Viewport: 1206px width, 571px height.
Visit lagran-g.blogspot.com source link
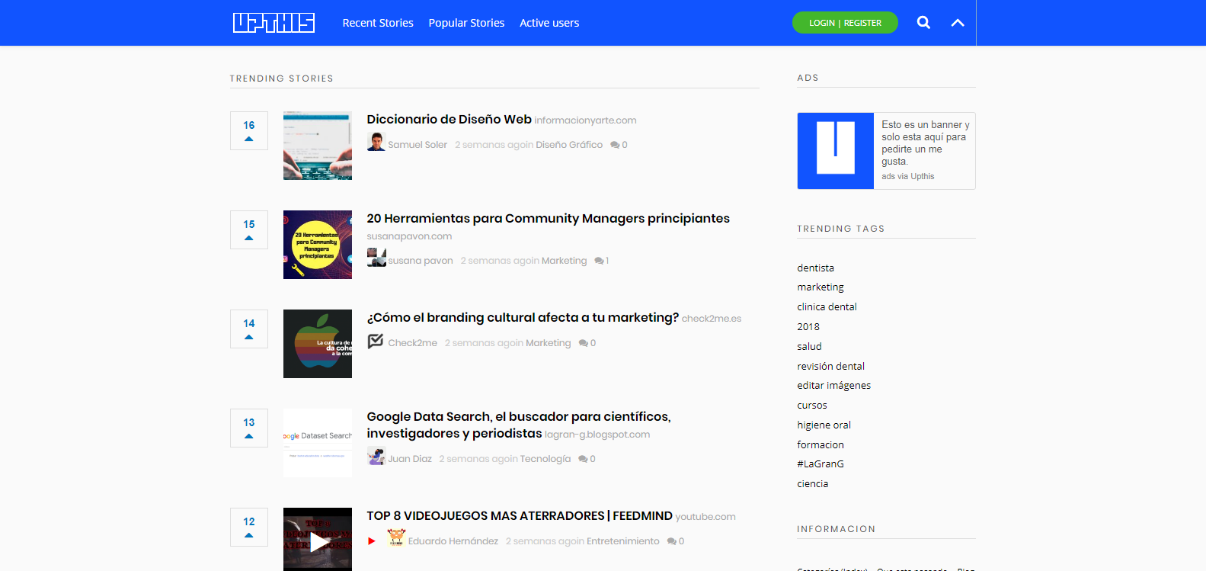(x=597, y=435)
